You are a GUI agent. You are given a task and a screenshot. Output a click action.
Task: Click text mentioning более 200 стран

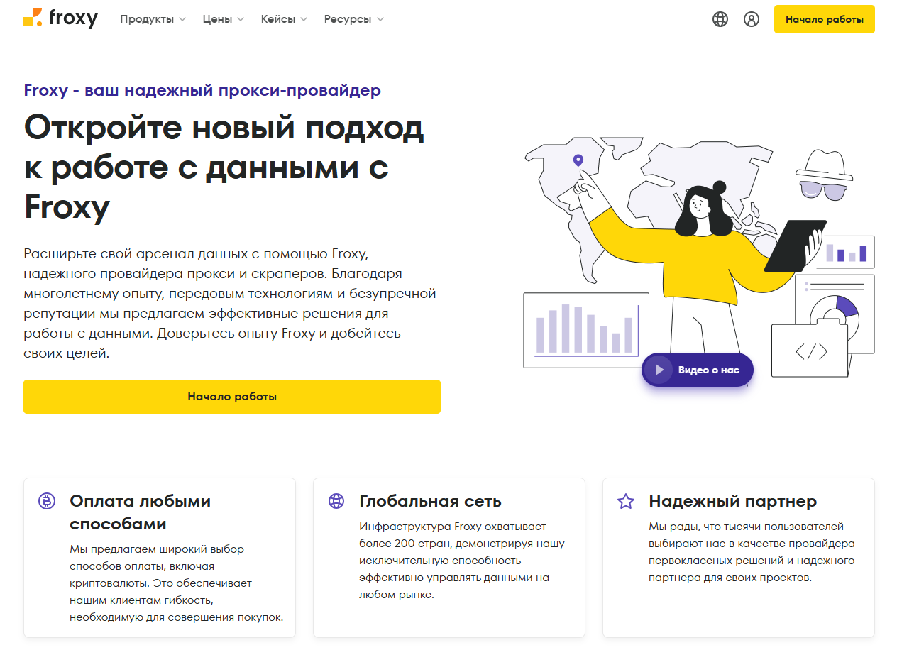[x=462, y=561]
